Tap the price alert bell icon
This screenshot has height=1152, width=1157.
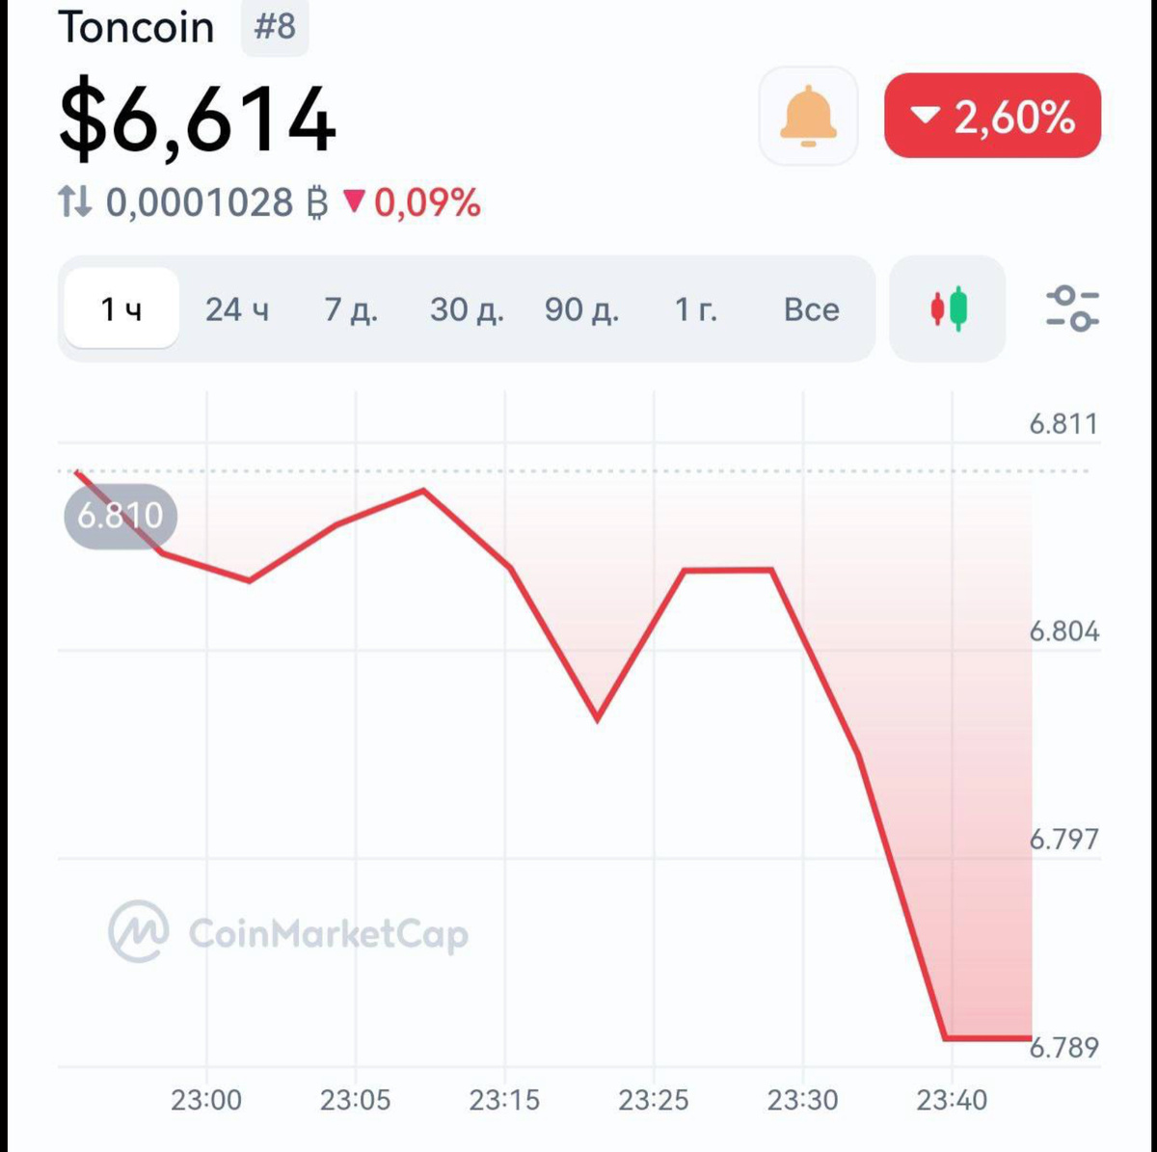click(808, 116)
